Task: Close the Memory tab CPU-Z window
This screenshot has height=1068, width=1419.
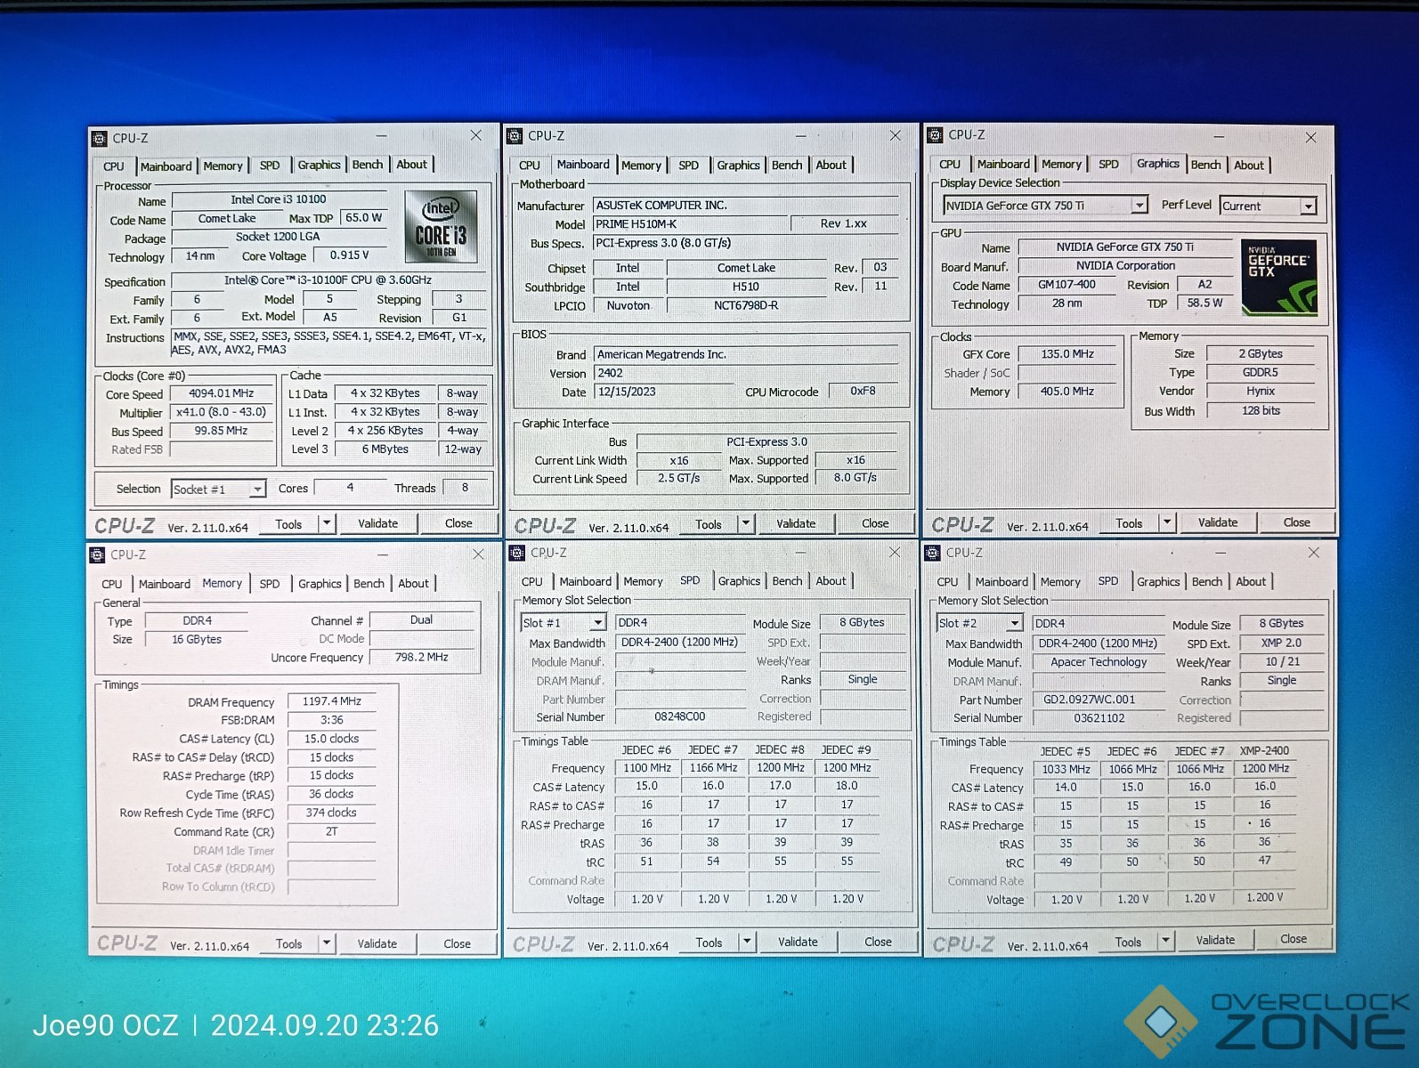Action: click(x=478, y=554)
